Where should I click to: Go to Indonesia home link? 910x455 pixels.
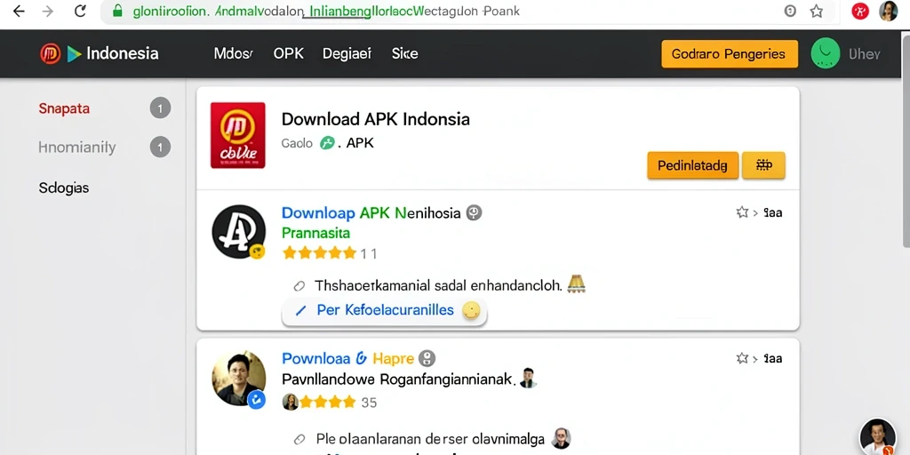[122, 54]
